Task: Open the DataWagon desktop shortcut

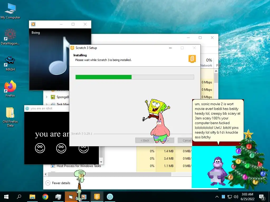Action: click(10, 37)
